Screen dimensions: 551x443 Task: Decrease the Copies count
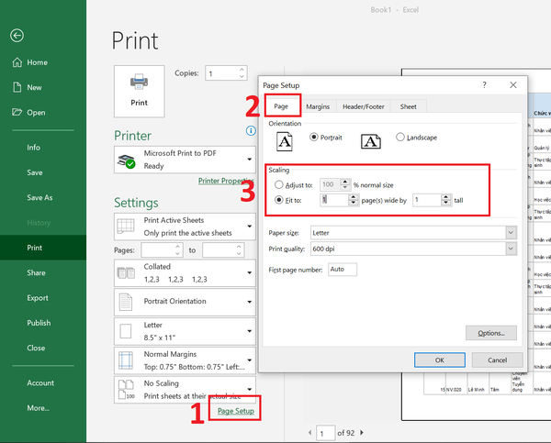click(x=242, y=76)
